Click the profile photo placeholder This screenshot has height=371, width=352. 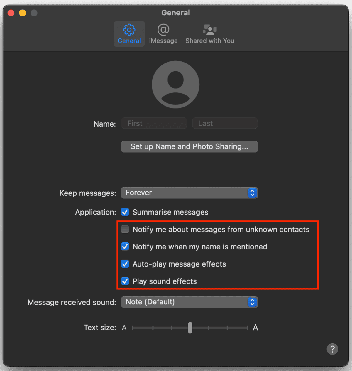coord(175,85)
